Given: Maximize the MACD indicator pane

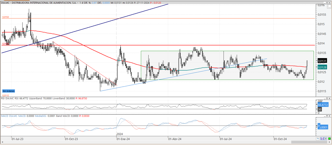Looking at the screenshot, I should [327, 116].
